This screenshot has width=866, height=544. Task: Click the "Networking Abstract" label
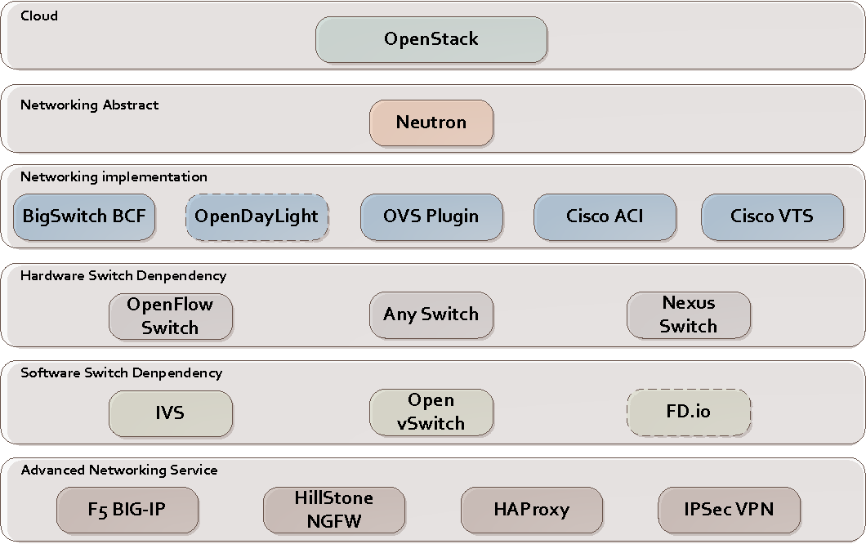pyautogui.click(x=90, y=105)
